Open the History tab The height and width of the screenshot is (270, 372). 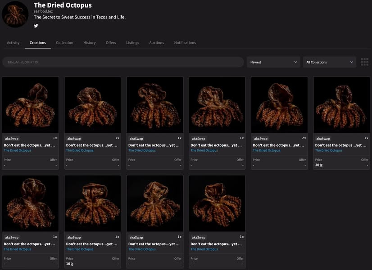(89, 43)
